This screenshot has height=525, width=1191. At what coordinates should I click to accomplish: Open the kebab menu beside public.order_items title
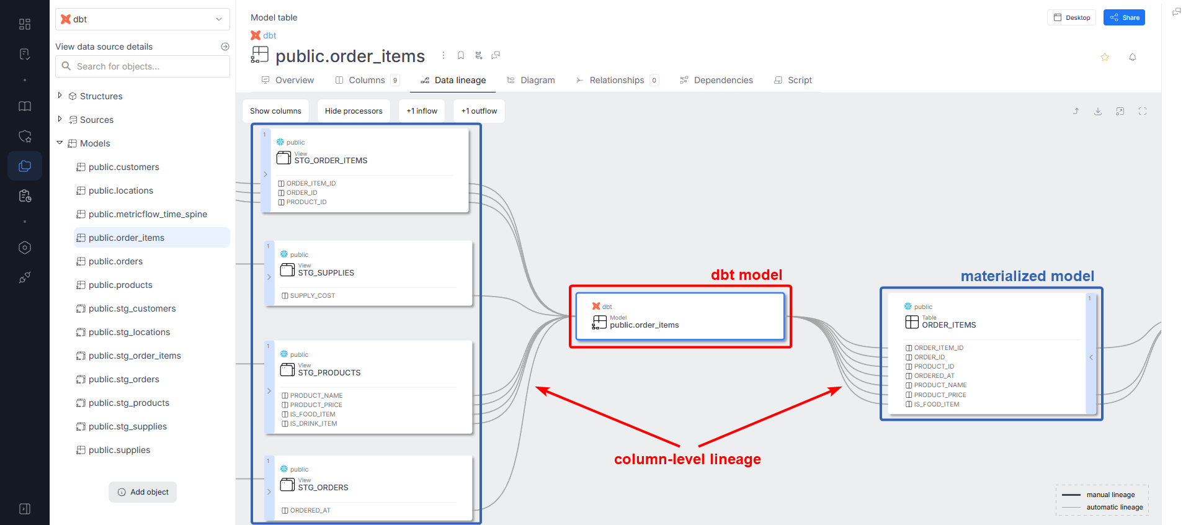click(444, 55)
